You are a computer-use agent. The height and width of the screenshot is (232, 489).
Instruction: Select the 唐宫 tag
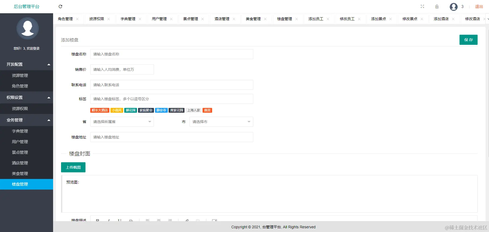coord(207,110)
